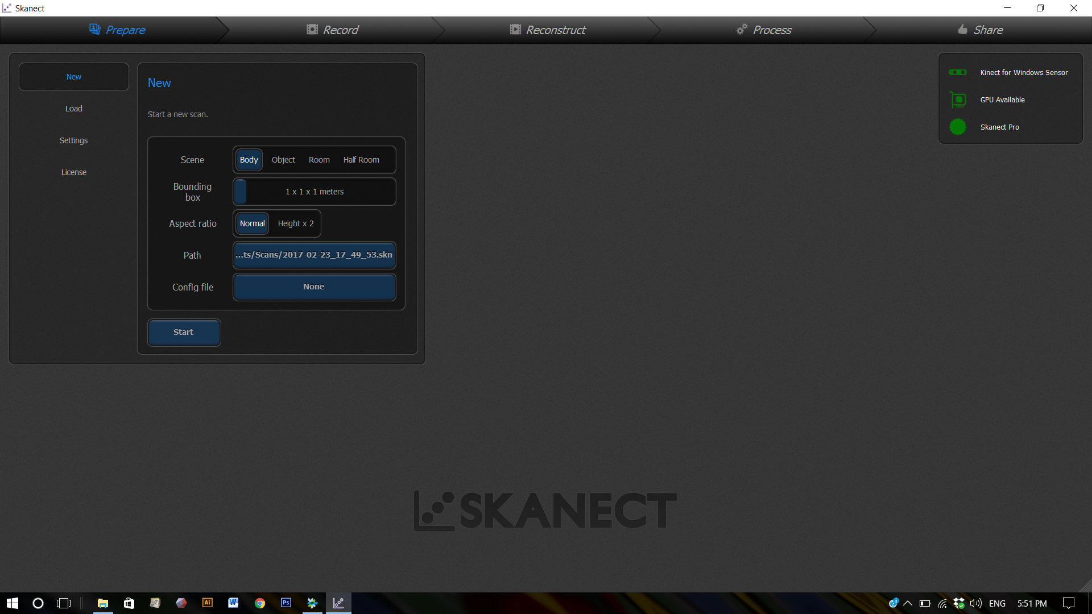Screen dimensions: 1092x614
Task: Set aspect ratio to Height x 2
Action: [296, 223]
